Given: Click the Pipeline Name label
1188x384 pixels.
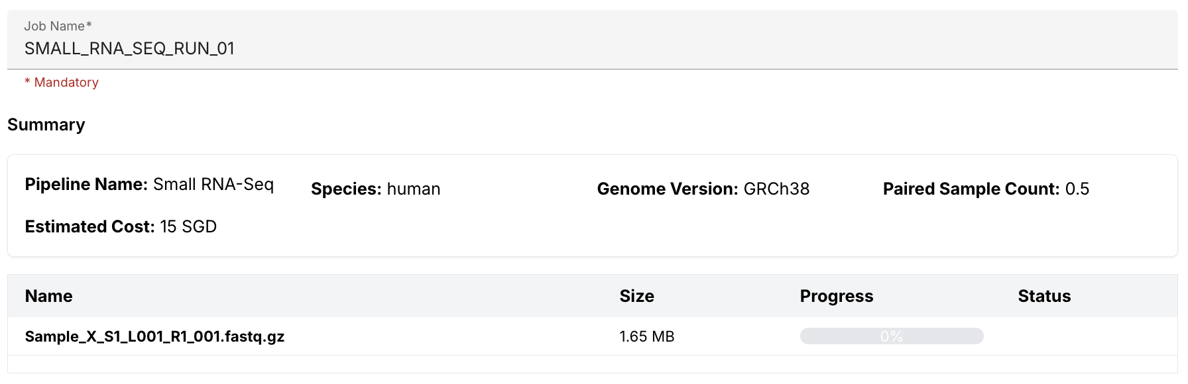Looking at the screenshot, I should point(86,184).
